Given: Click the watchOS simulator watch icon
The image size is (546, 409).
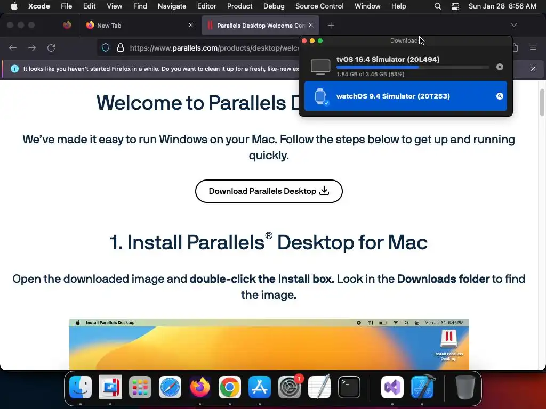Looking at the screenshot, I should [320, 96].
